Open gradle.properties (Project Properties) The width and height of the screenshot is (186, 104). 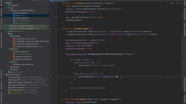point(24,88)
